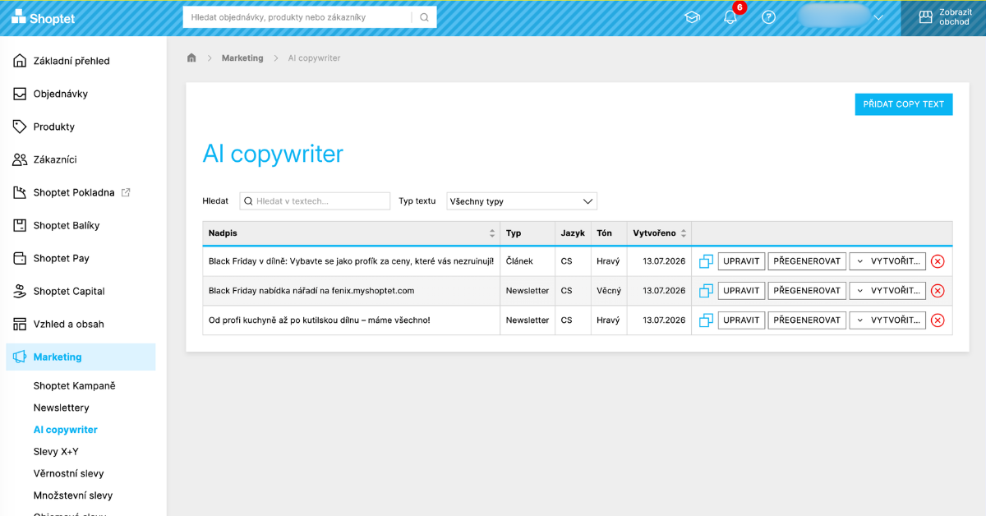Image resolution: width=986 pixels, height=516 pixels.
Task: Select Slevy X+Y submenu item
Action: 56,452
